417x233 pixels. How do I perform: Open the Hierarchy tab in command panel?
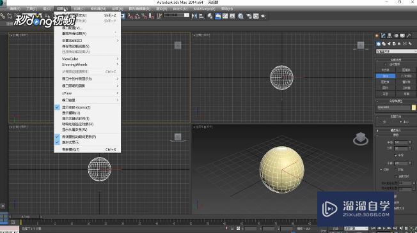point(389,36)
